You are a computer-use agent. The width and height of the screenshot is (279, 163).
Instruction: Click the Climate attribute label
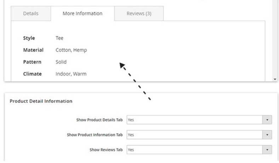[x=32, y=74]
